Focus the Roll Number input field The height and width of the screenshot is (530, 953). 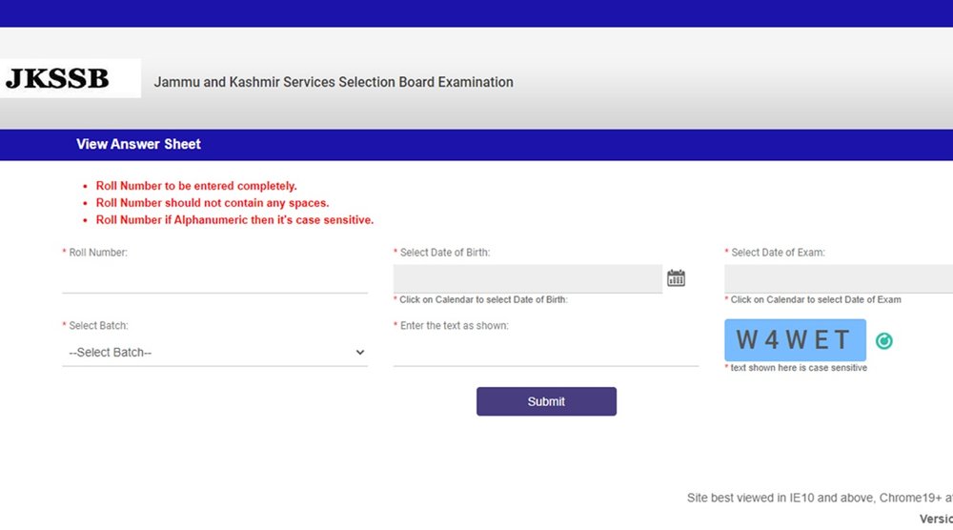pos(214,279)
